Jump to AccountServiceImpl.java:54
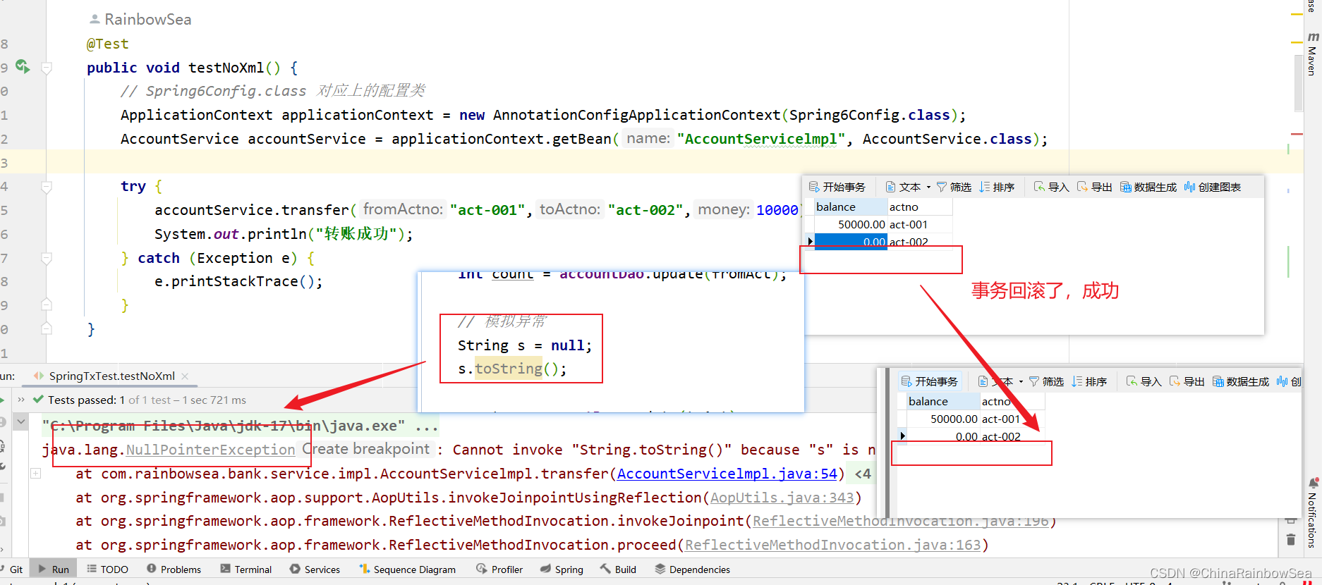This screenshot has width=1322, height=585. click(x=727, y=474)
